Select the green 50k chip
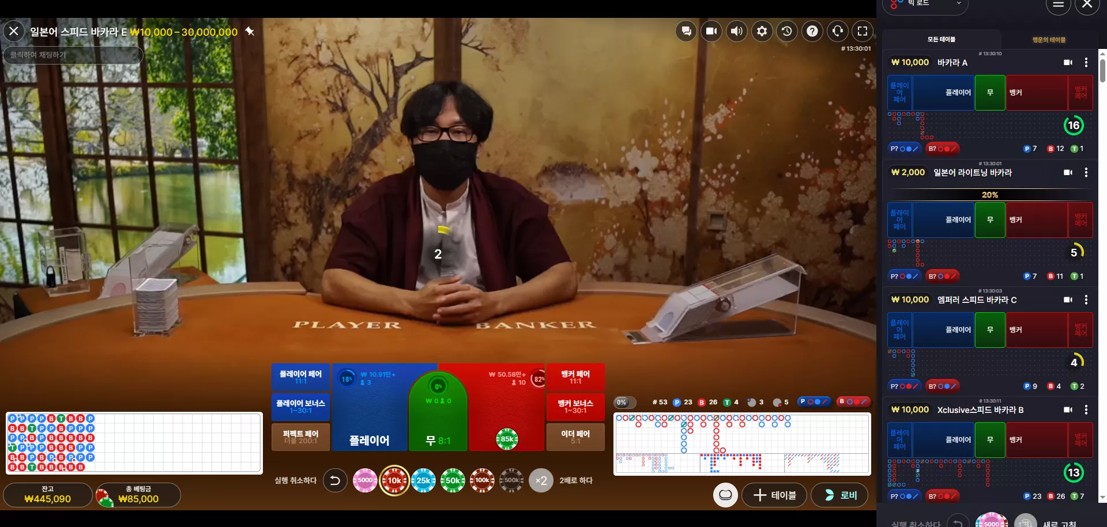 click(x=453, y=480)
